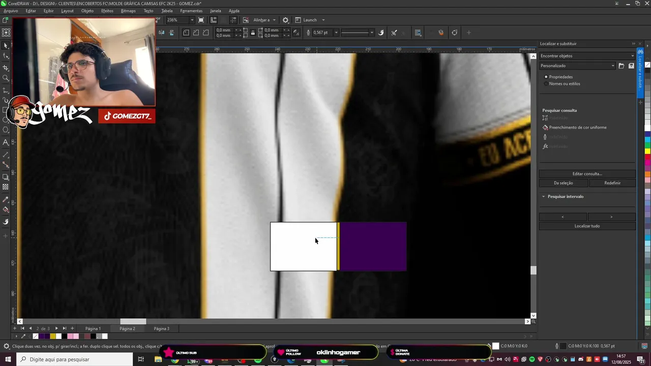Open the Alinhar a dropdown

click(274, 20)
